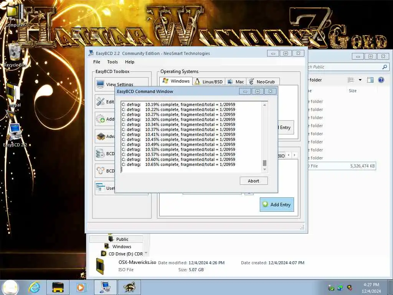Click the network tray icon
Screen dimensions: 393x295
coord(340,287)
